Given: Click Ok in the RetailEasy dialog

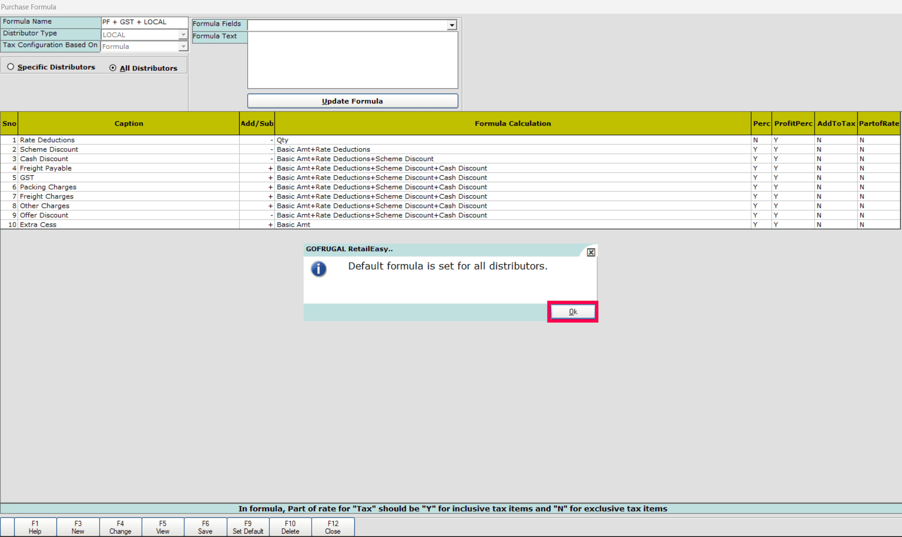Looking at the screenshot, I should (x=573, y=312).
